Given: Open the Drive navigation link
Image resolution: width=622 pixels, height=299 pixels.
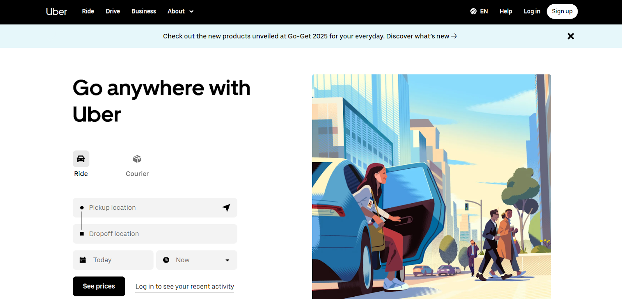Looking at the screenshot, I should pyautogui.click(x=113, y=11).
